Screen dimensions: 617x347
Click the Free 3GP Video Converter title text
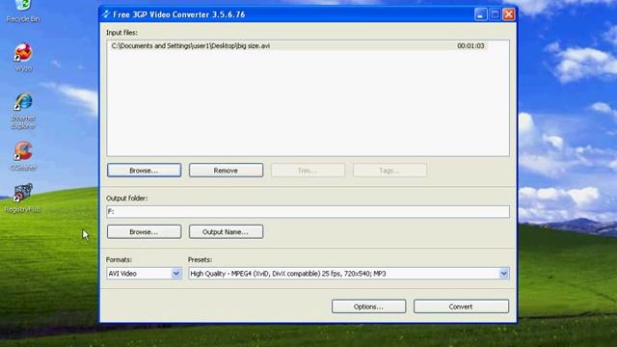pyautogui.click(x=179, y=14)
